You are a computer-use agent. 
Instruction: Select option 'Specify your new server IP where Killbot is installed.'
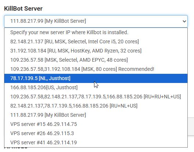[x=96, y=32]
